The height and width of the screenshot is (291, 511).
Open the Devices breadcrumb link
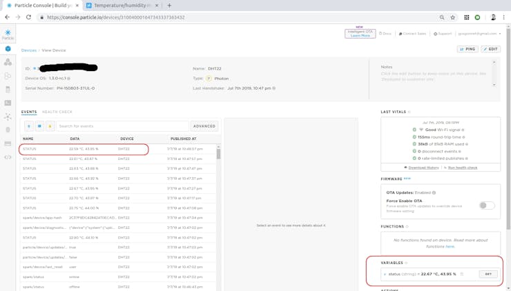click(x=29, y=50)
